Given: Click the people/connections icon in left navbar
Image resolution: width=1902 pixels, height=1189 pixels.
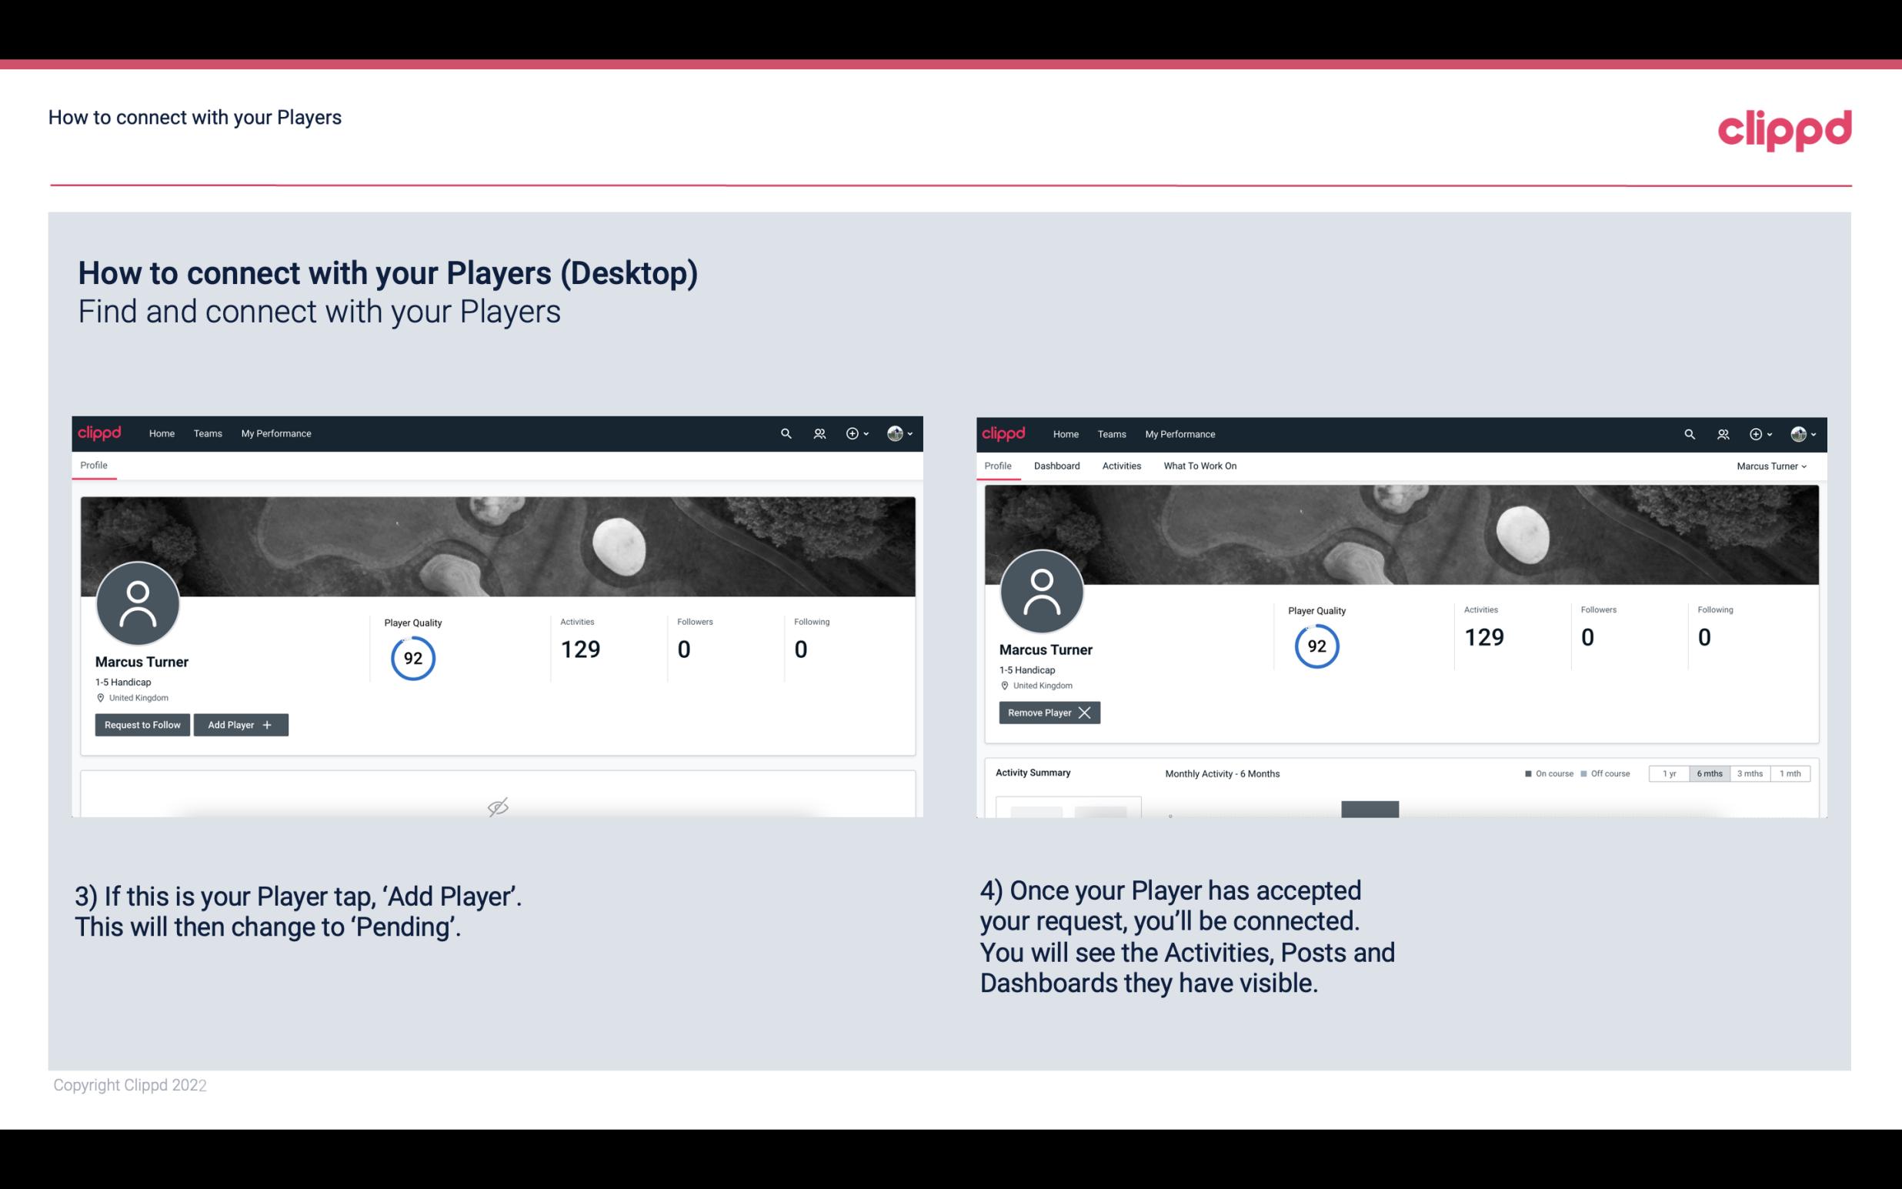Looking at the screenshot, I should 817,433.
